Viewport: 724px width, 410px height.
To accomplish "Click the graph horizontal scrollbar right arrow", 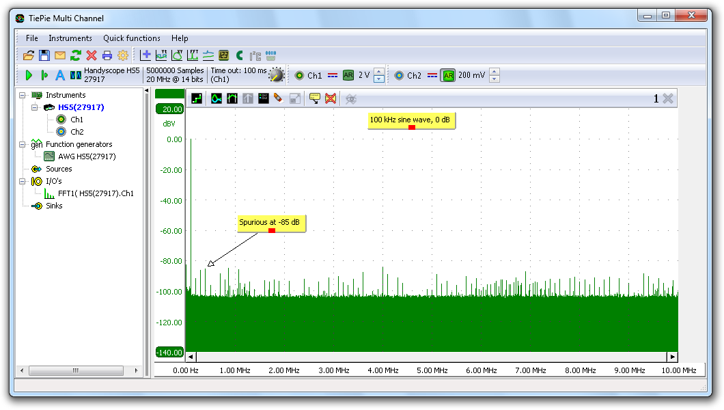I will [x=672, y=357].
